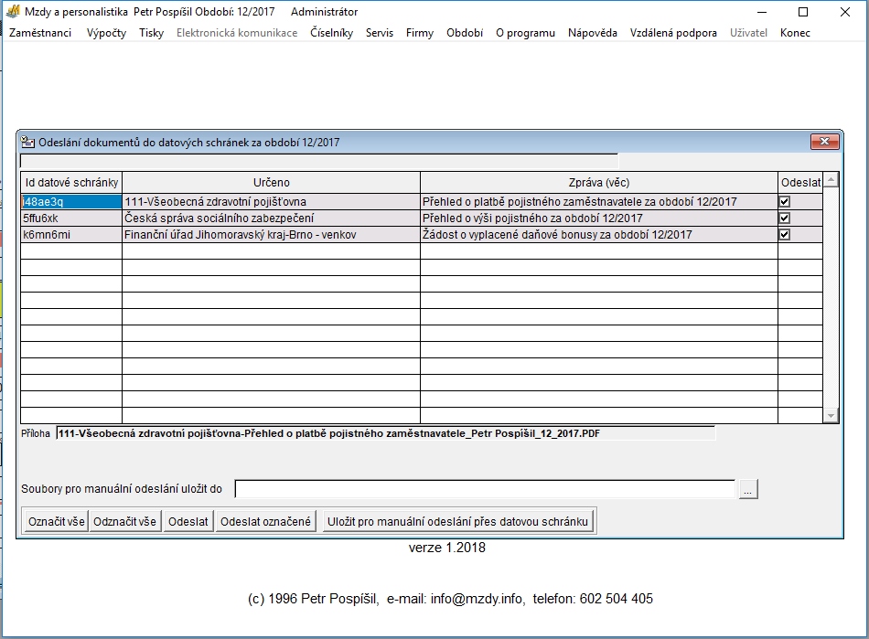Open the Období menu

tap(465, 33)
